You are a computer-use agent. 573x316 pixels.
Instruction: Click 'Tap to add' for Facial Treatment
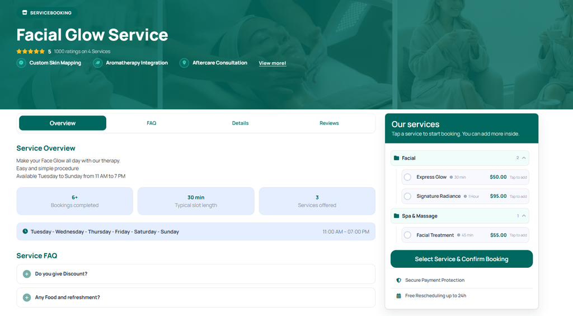tap(518, 235)
